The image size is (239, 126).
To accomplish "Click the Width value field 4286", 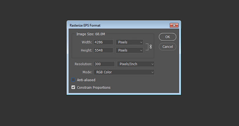I will coord(103,42).
